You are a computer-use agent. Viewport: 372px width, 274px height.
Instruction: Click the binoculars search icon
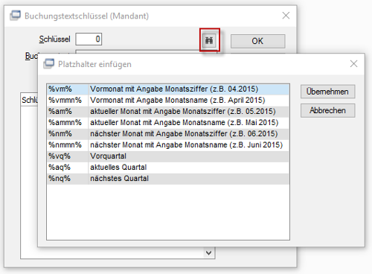[209, 40]
